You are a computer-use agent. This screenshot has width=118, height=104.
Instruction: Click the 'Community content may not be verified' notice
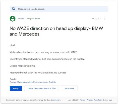click(x=28, y=100)
